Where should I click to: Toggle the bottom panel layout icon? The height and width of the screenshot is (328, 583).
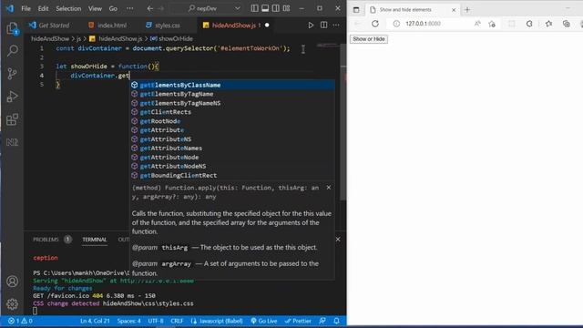[265, 8]
